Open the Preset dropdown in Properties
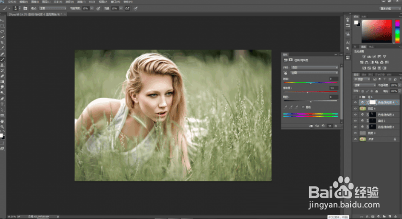The image size is (402, 219). click(x=314, y=67)
